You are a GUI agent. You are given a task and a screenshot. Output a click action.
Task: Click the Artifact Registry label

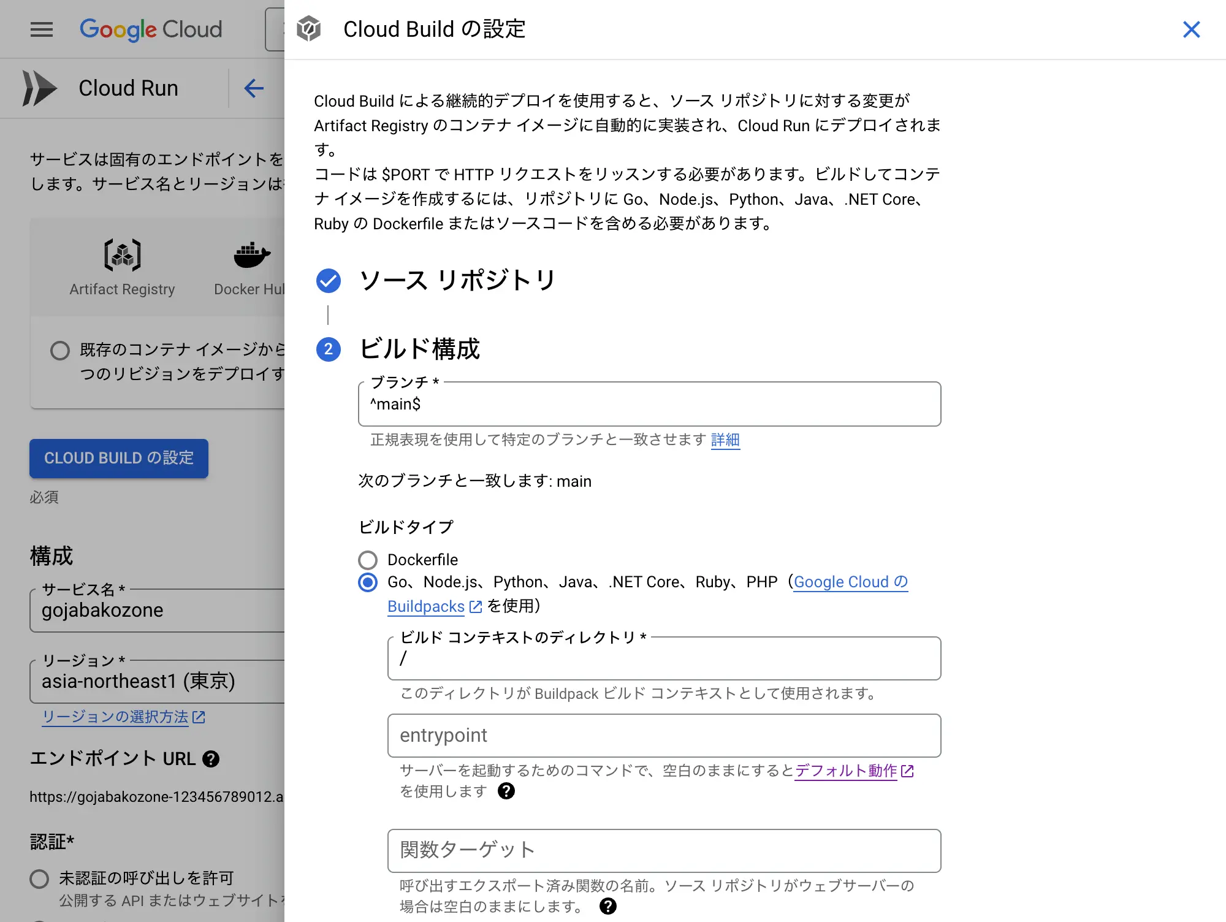coord(122,289)
